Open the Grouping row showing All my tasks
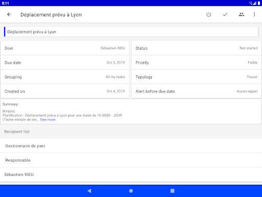The width and height of the screenshot is (262, 197). pos(64,77)
